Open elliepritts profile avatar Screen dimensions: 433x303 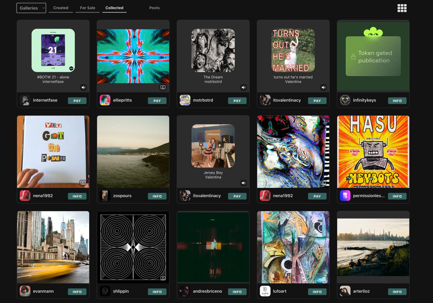tap(105, 100)
